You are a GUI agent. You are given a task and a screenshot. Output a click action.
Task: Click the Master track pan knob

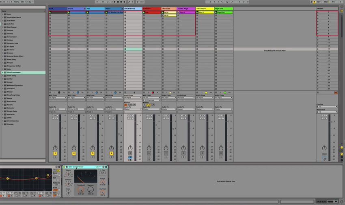[x=324, y=148]
